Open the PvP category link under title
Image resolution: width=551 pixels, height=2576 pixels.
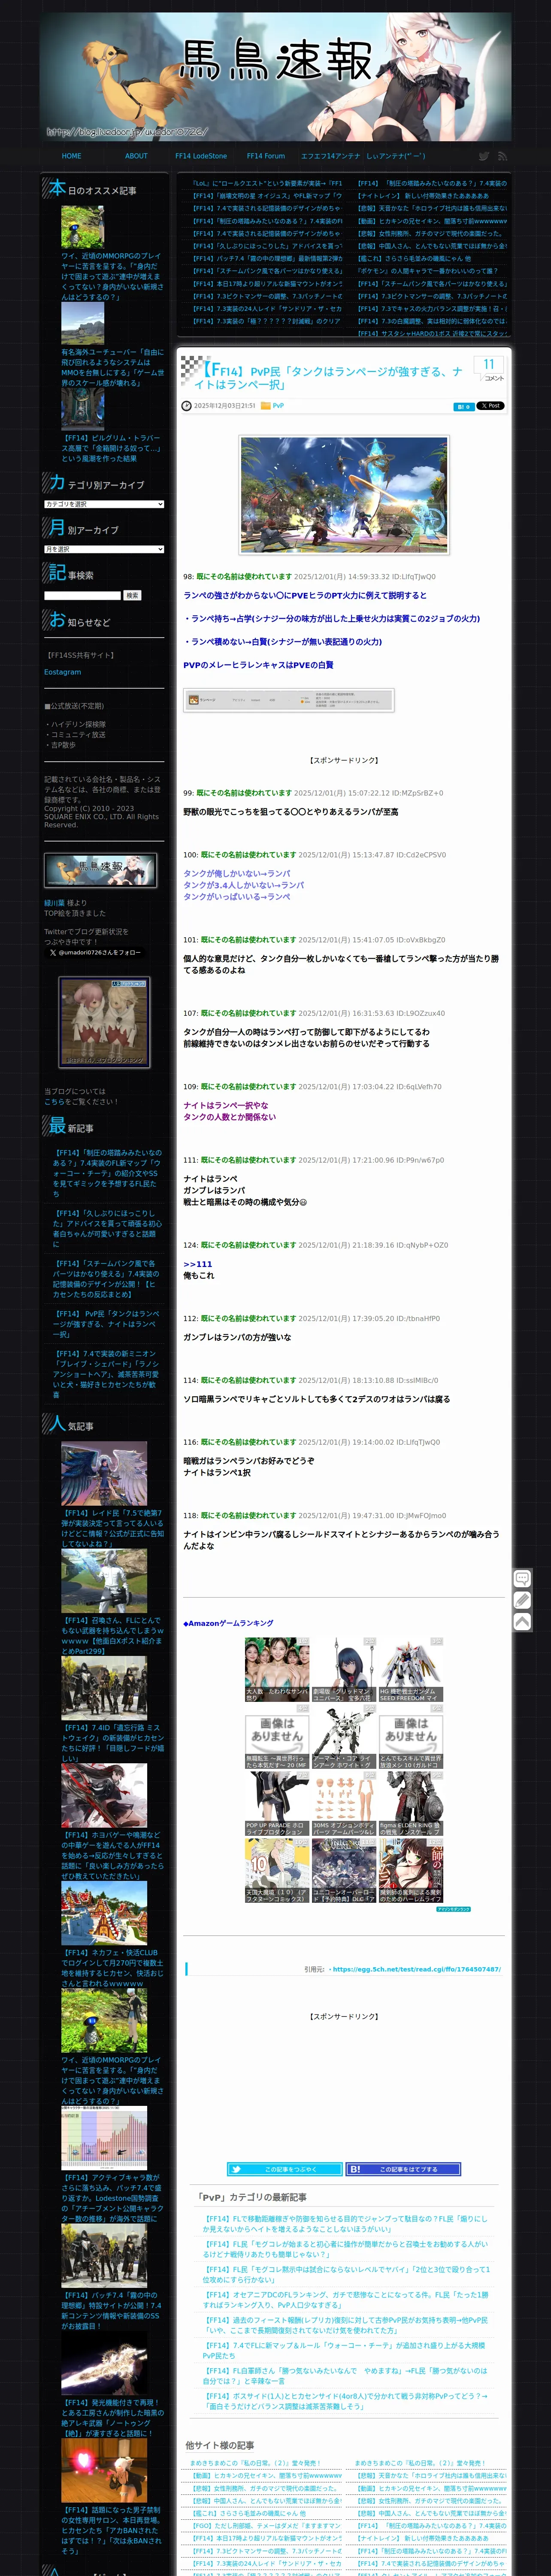pos(278,406)
